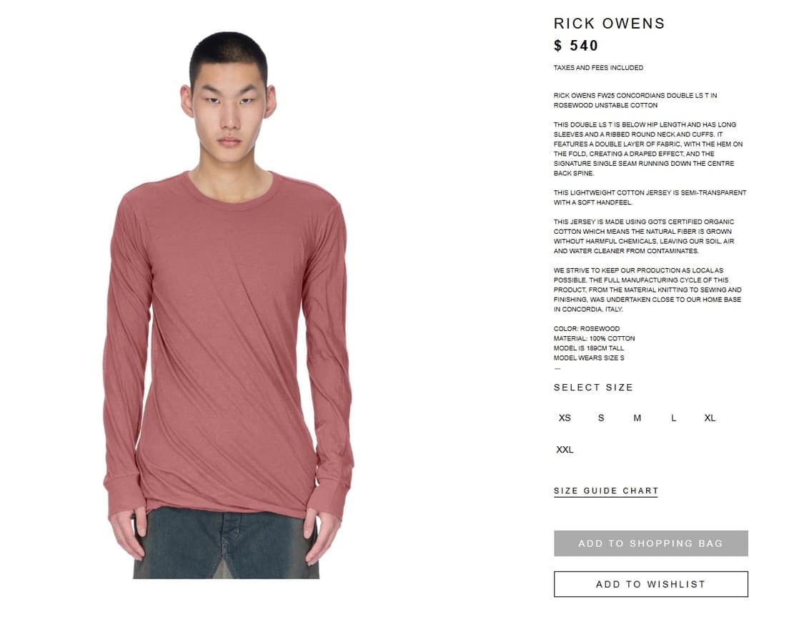Select size XXL
The image size is (804, 625).
pyautogui.click(x=565, y=450)
